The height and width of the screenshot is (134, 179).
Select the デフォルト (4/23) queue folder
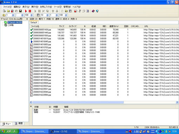tap(15, 22)
